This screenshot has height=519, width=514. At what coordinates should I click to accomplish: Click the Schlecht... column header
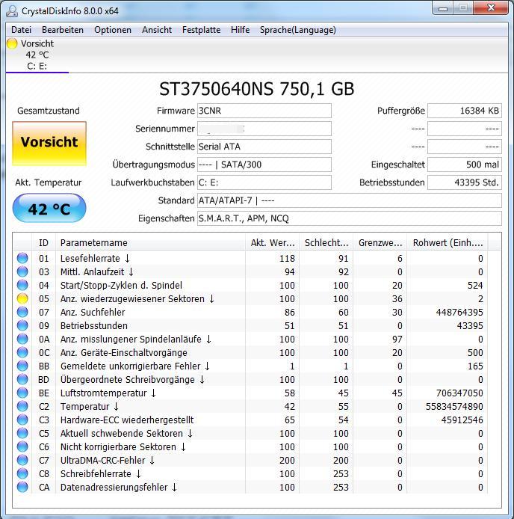tap(326, 242)
